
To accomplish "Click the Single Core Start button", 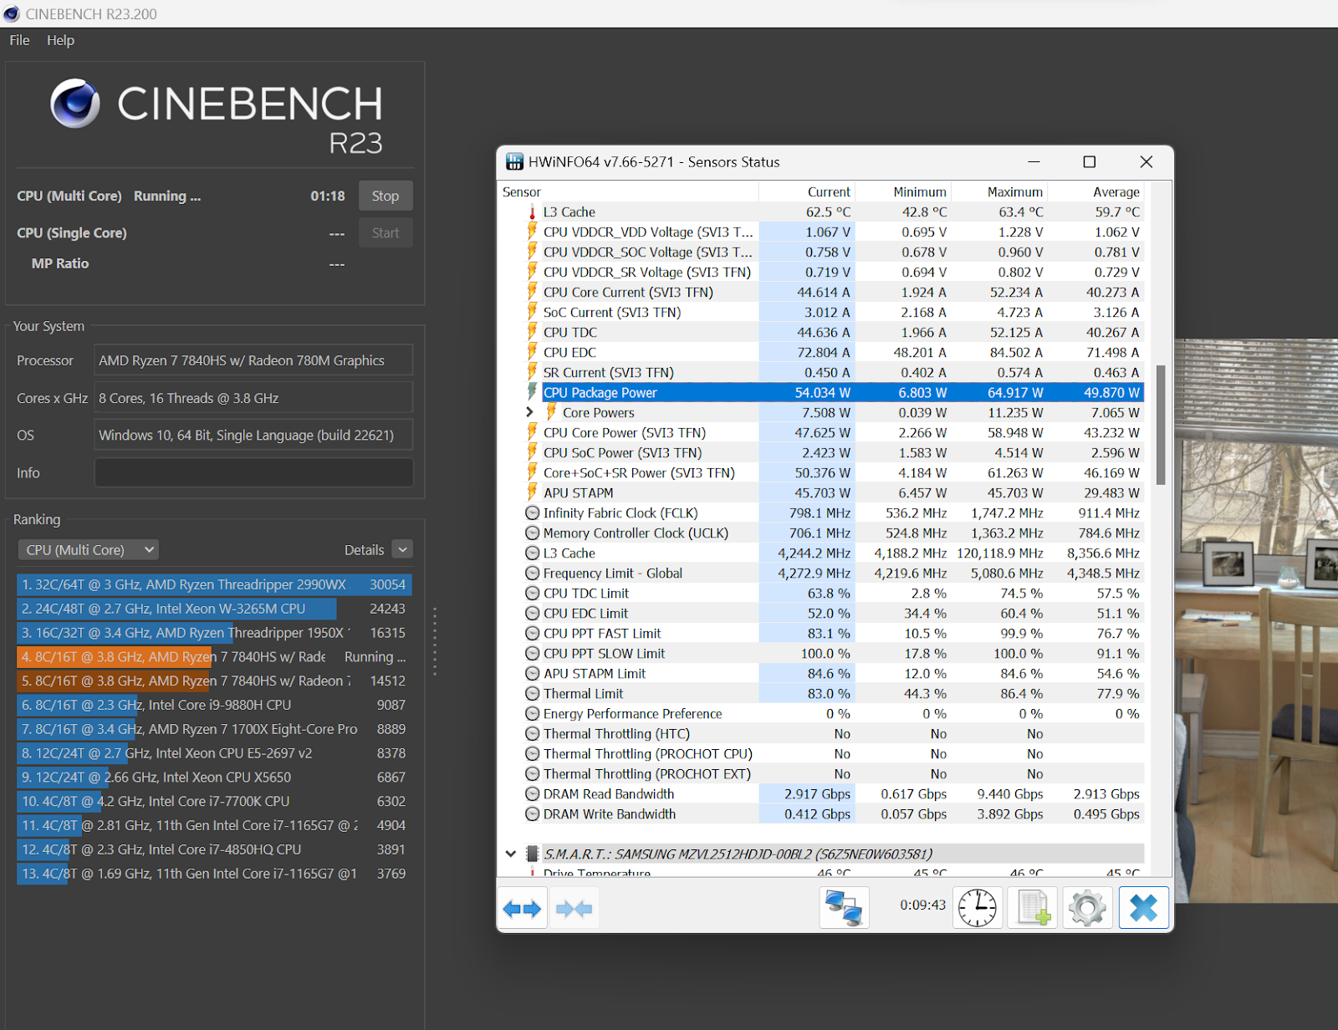I will (386, 233).
